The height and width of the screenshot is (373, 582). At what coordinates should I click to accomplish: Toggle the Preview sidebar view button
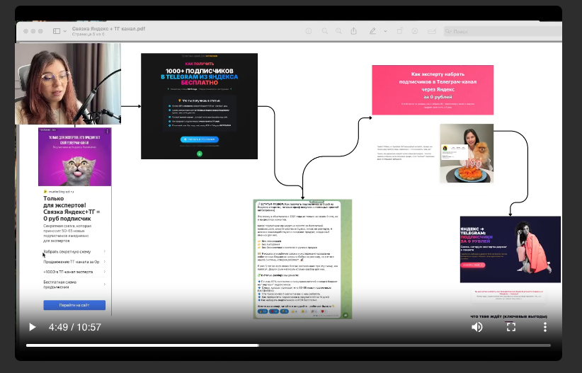(57, 31)
